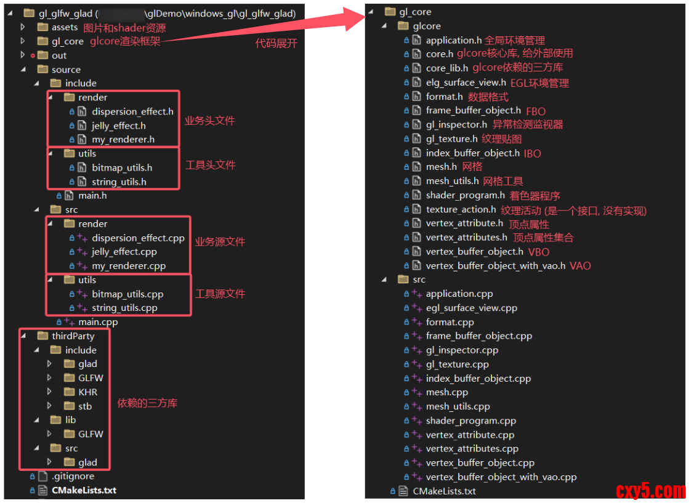Image resolution: width=689 pixels, height=503 pixels.
Task: Collapse the thirdParty folder
Action: click(x=23, y=336)
